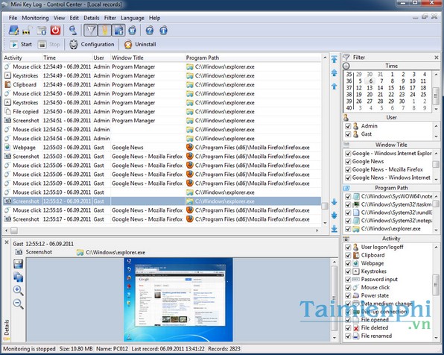This screenshot has height=355, width=444.
Task: Select the File copied 12:54:50 record
Action: (x=162, y=112)
